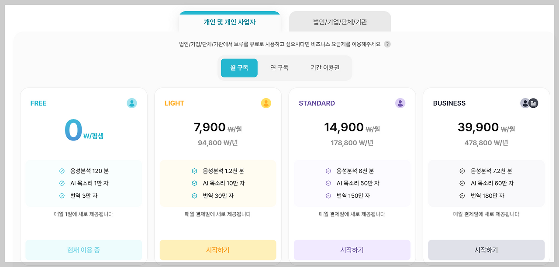Click checkmark beside 음성분석 7.2천 분
The height and width of the screenshot is (267, 559).
(462, 171)
